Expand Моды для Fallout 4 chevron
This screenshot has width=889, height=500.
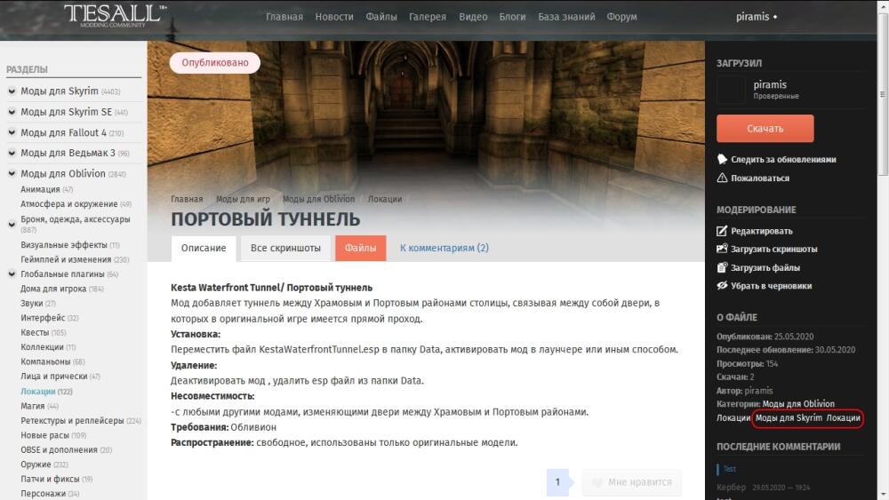(x=12, y=132)
